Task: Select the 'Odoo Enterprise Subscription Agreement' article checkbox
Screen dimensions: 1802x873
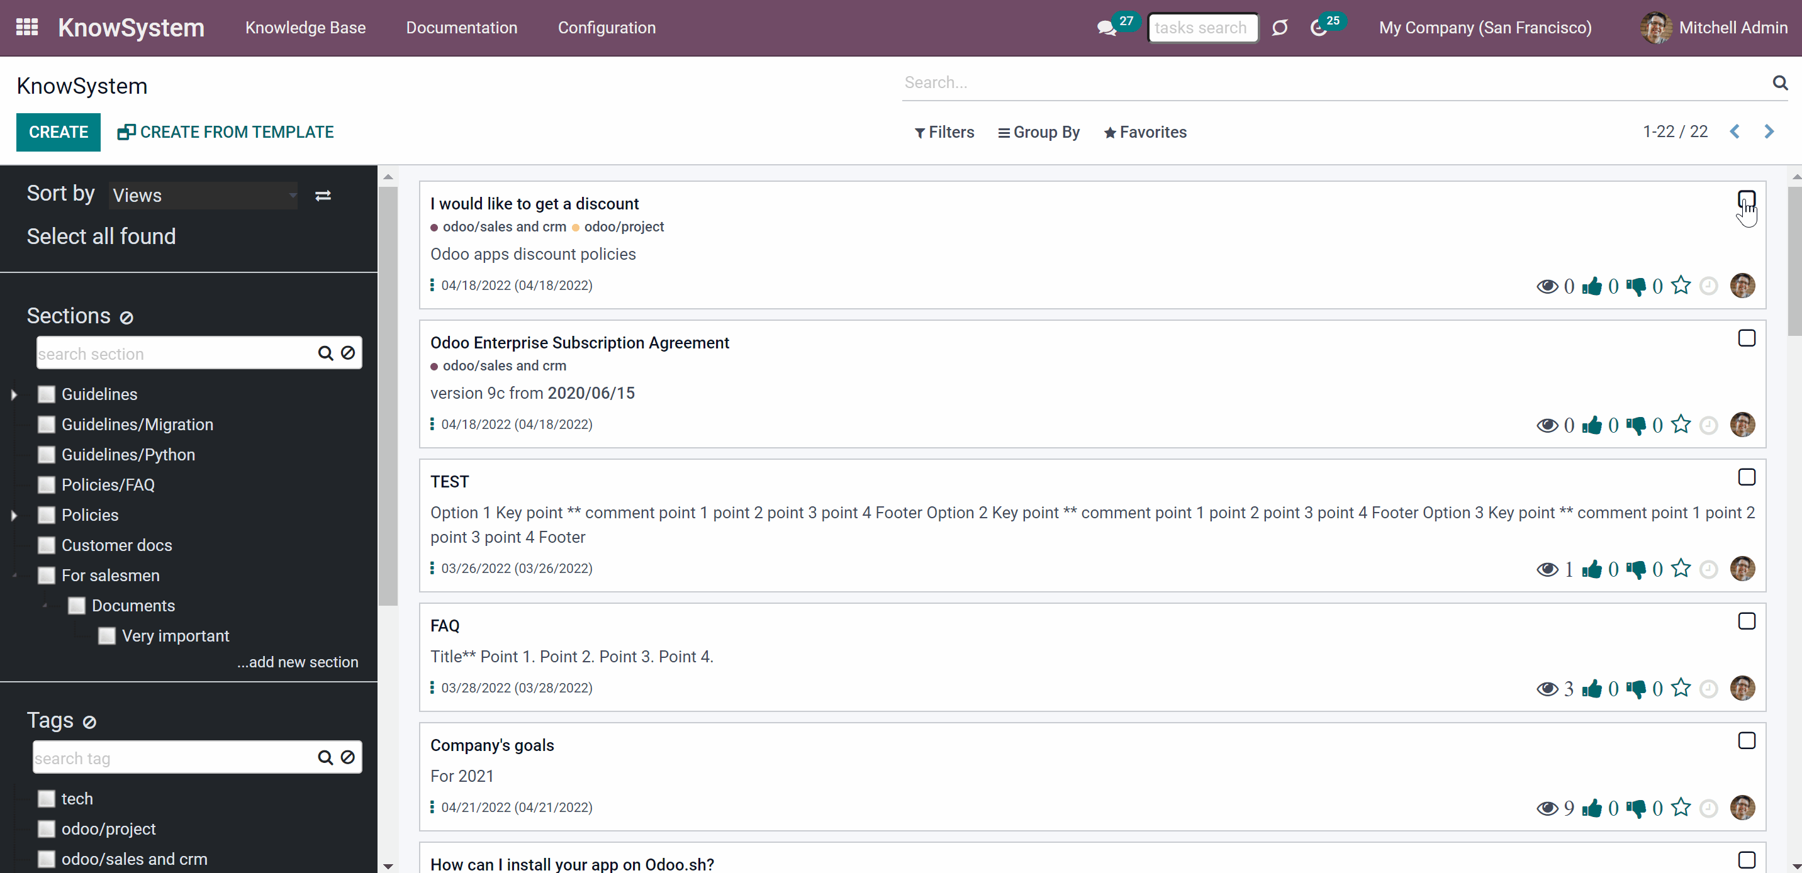Action: pos(1747,338)
